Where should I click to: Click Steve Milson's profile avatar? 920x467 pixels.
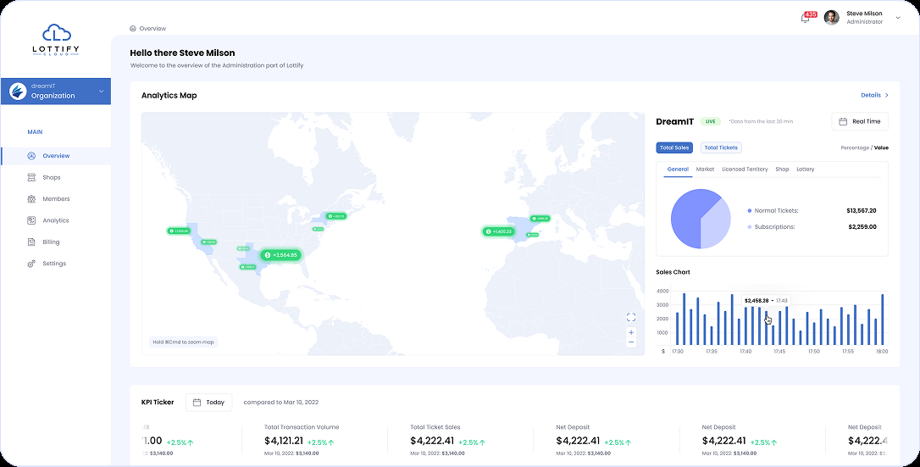click(x=831, y=18)
